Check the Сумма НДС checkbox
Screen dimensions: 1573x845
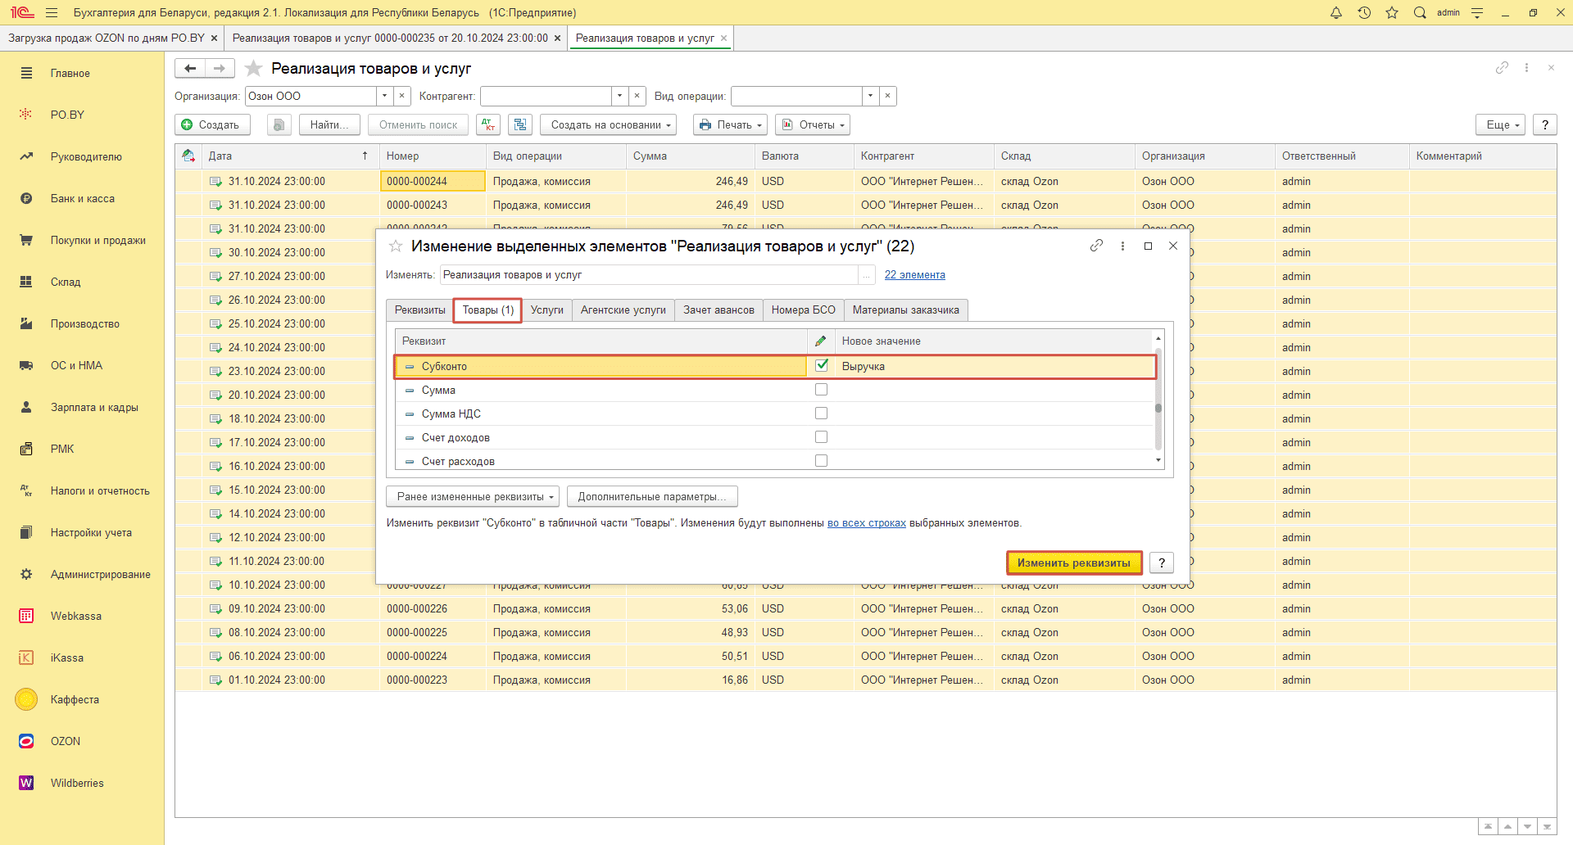[821, 413]
